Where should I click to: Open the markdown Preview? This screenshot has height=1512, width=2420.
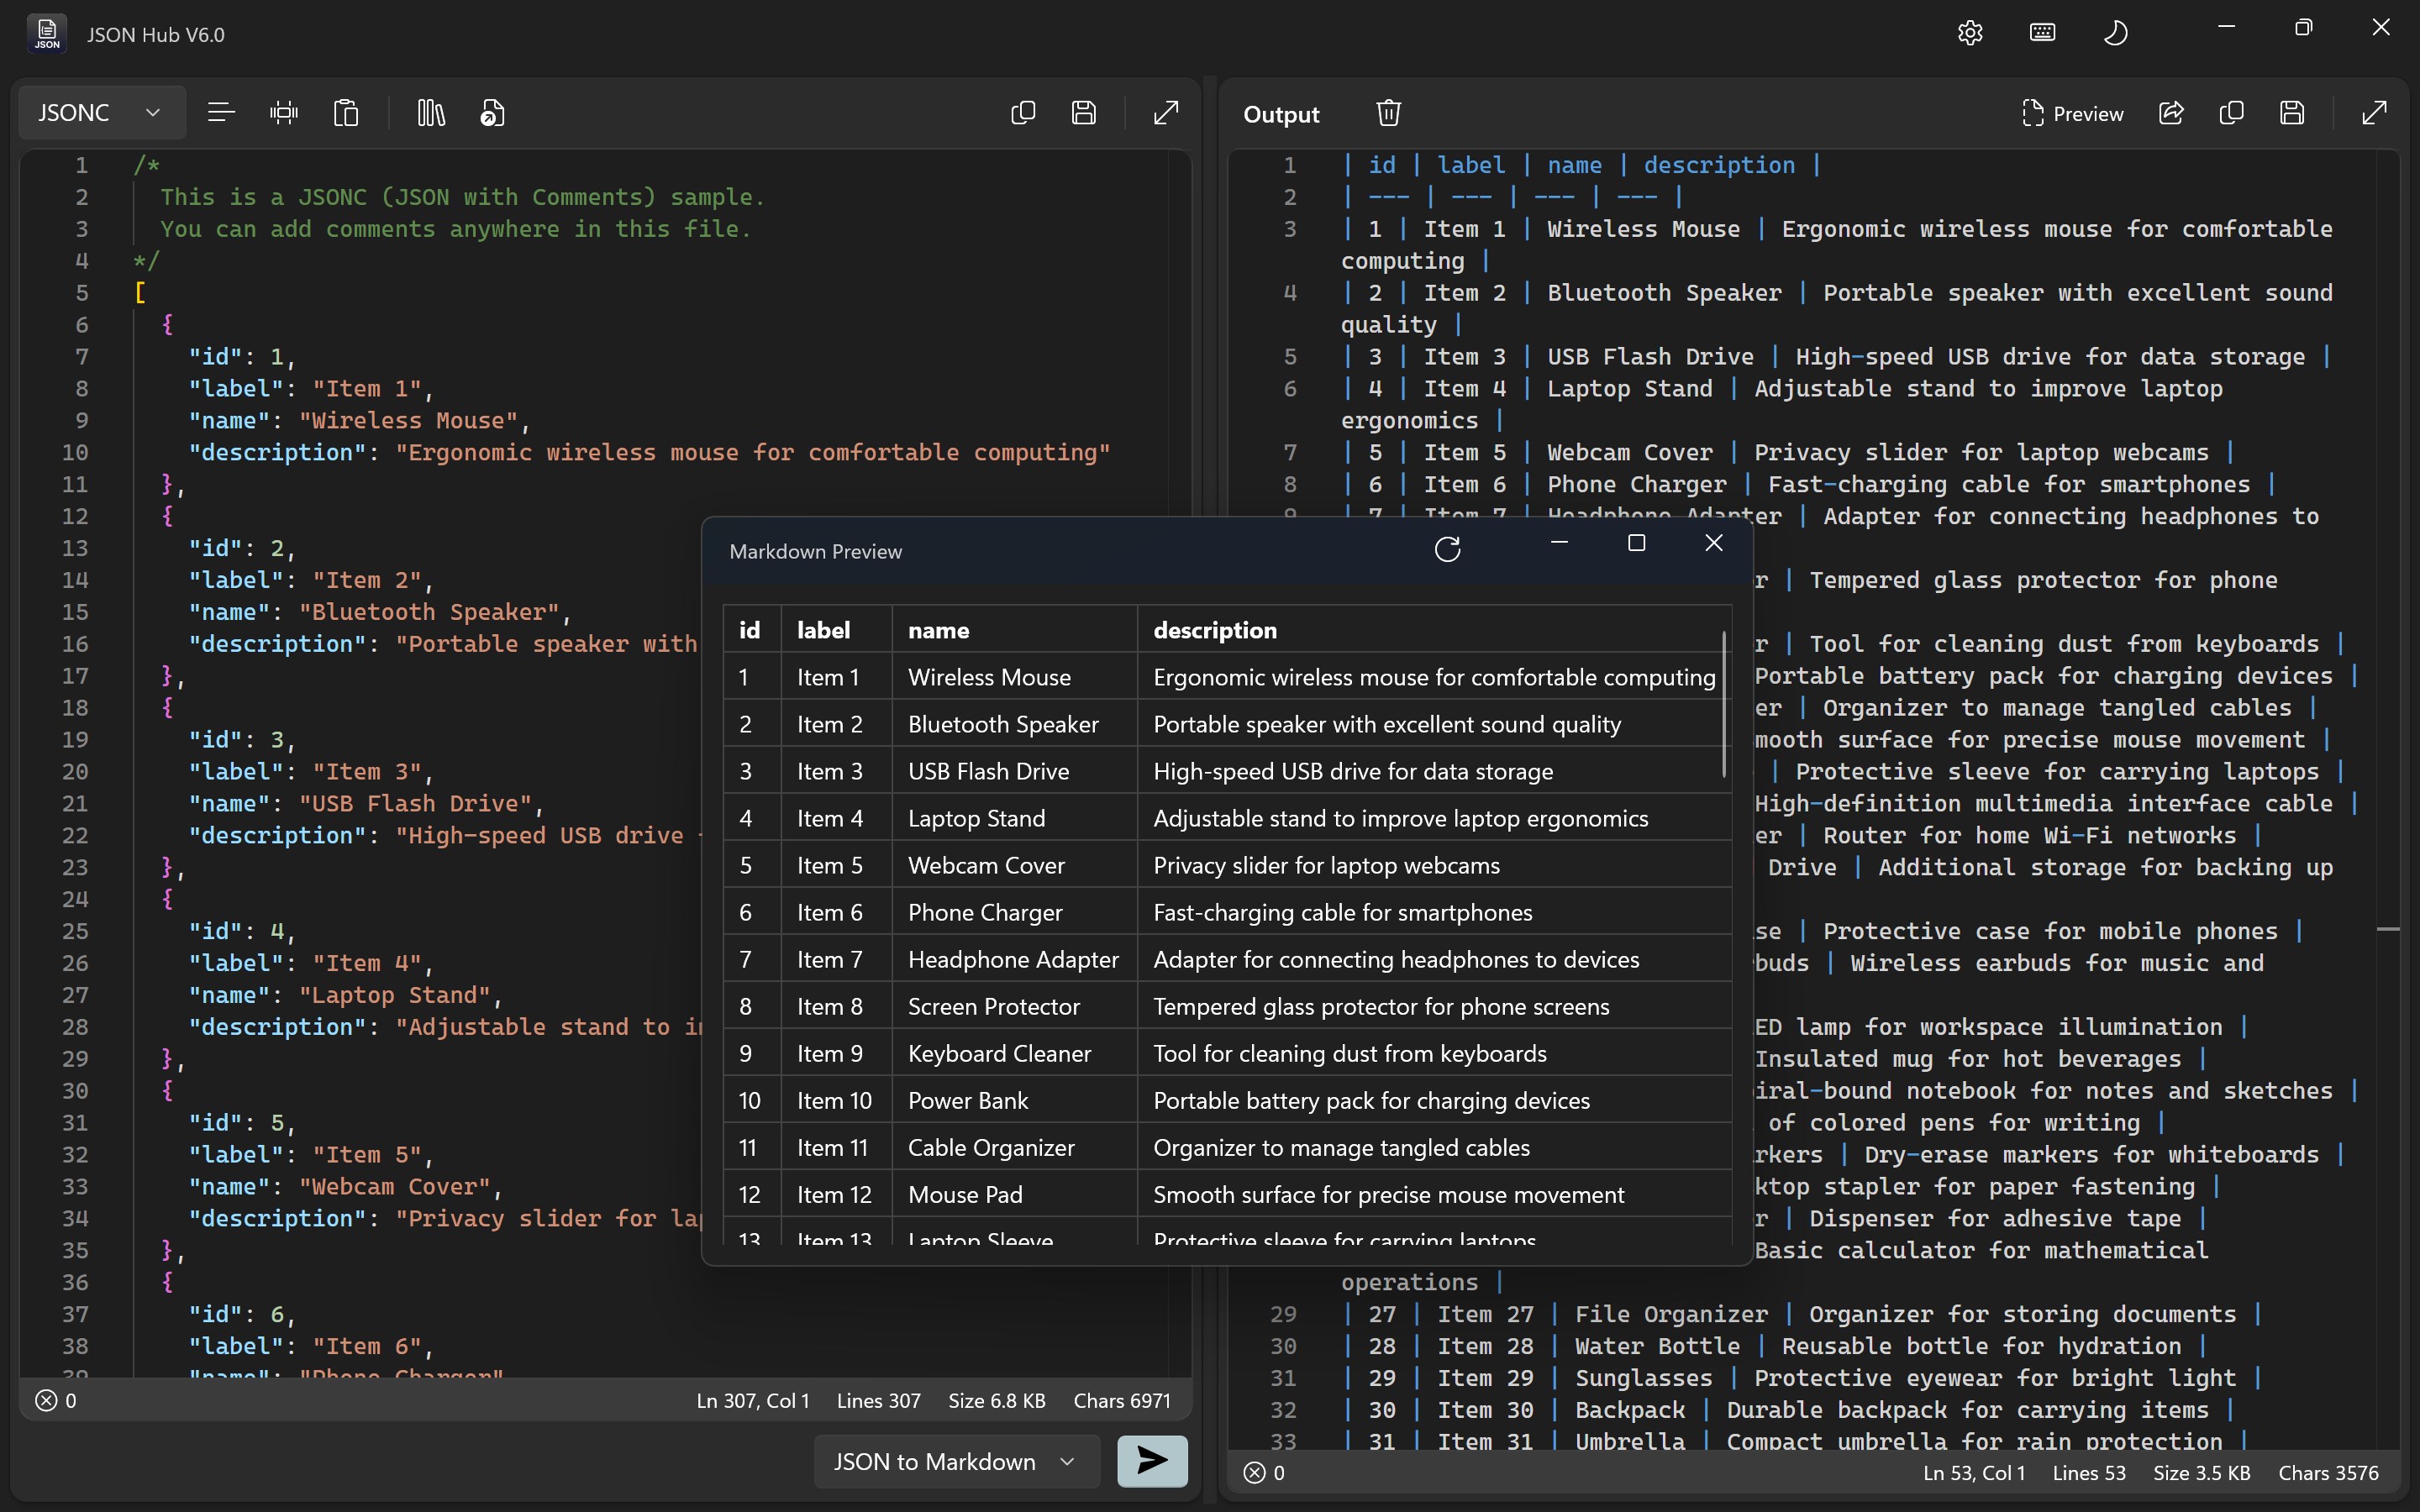[2073, 113]
